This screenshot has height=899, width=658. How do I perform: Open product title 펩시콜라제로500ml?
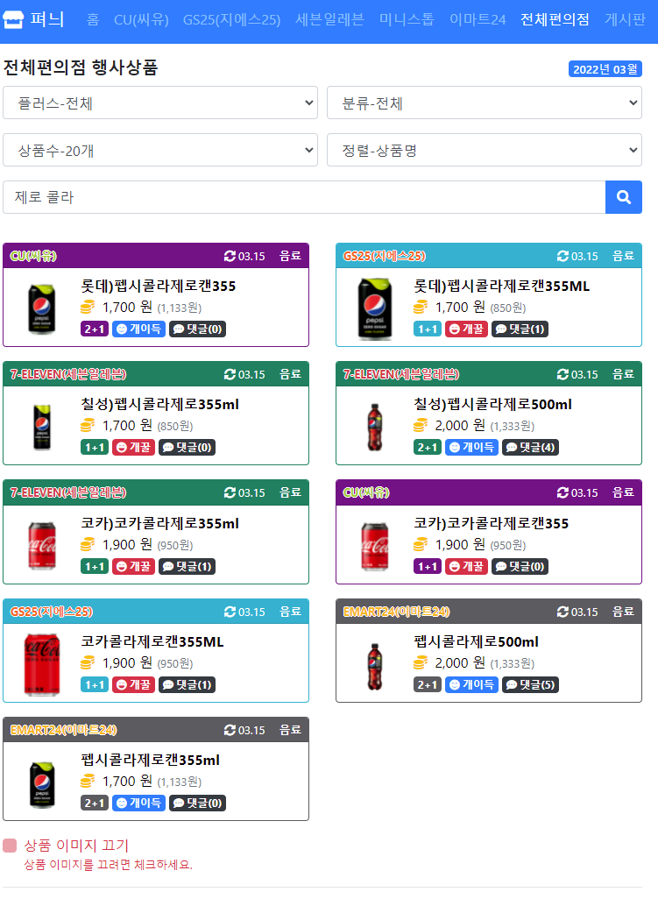(477, 642)
